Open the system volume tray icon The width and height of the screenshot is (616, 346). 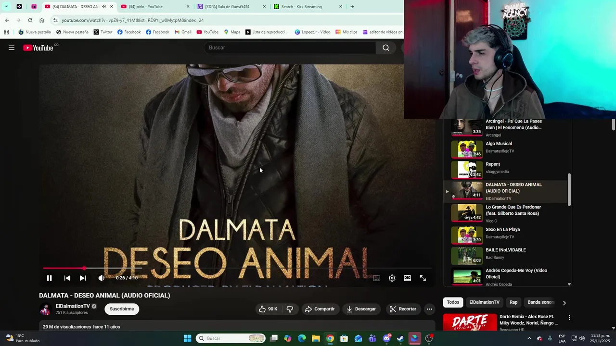click(x=582, y=338)
